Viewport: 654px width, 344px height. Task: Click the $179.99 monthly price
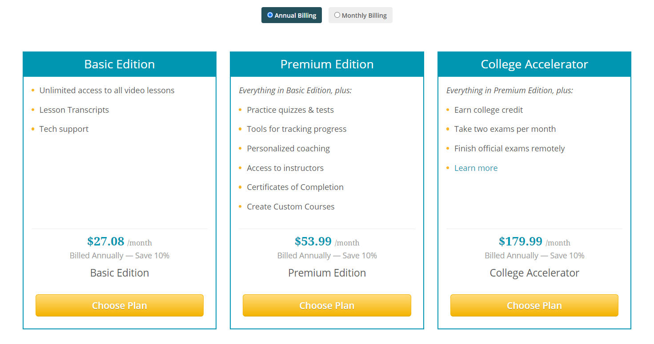click(521, 241)
